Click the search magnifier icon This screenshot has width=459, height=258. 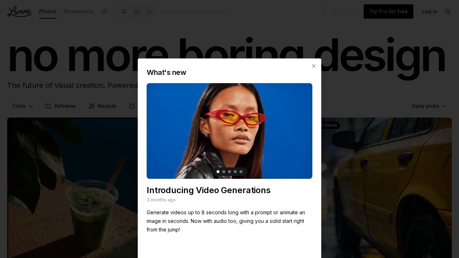click(x=124, y=11)
